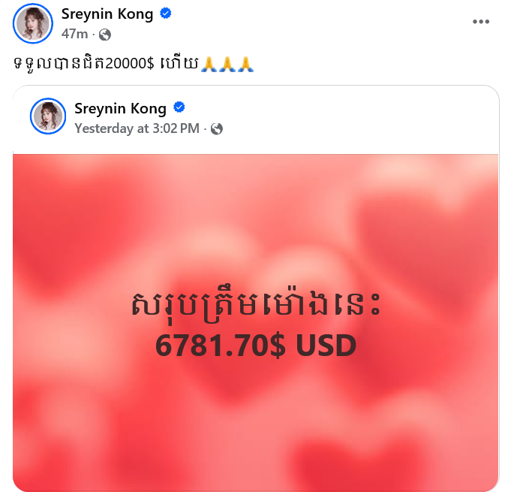Click the verified badge in the shared post header
The image size is (511, 492).
[x=179, y=107]
